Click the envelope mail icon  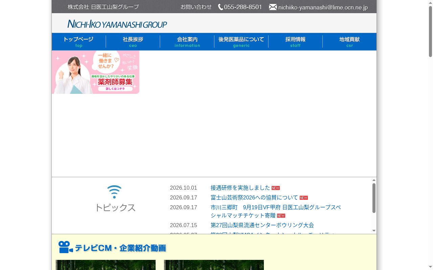point(273,7)
